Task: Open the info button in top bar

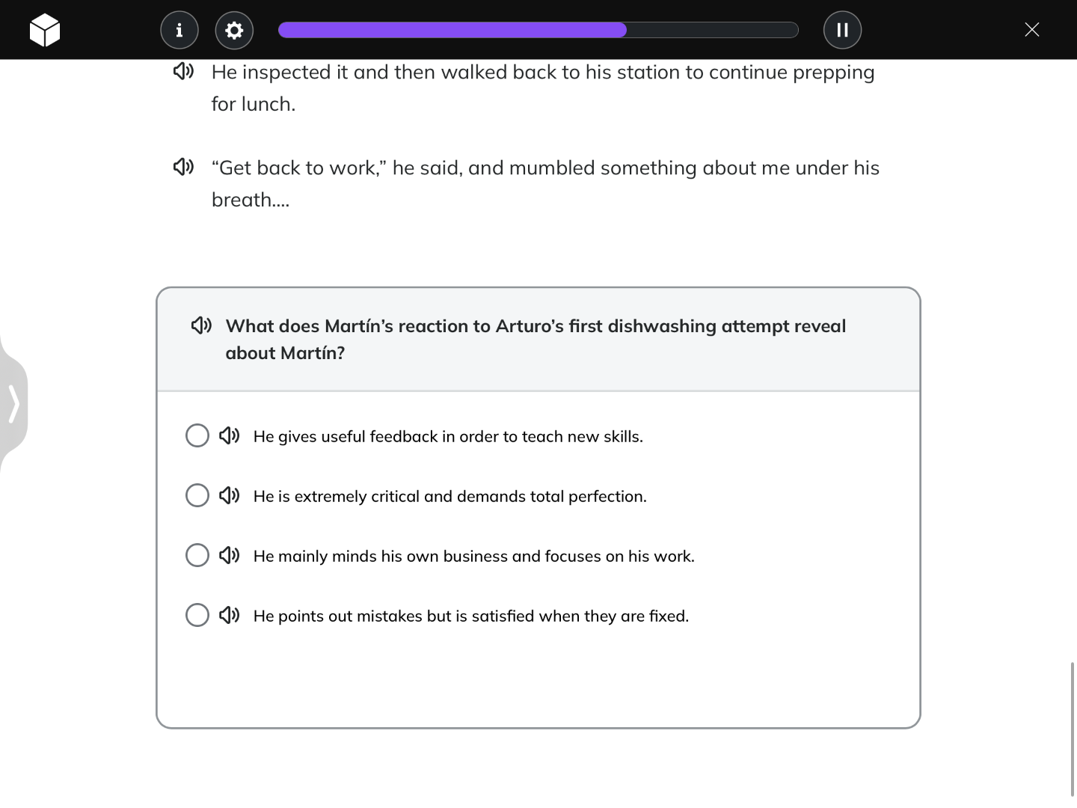Action: (179, 30)
